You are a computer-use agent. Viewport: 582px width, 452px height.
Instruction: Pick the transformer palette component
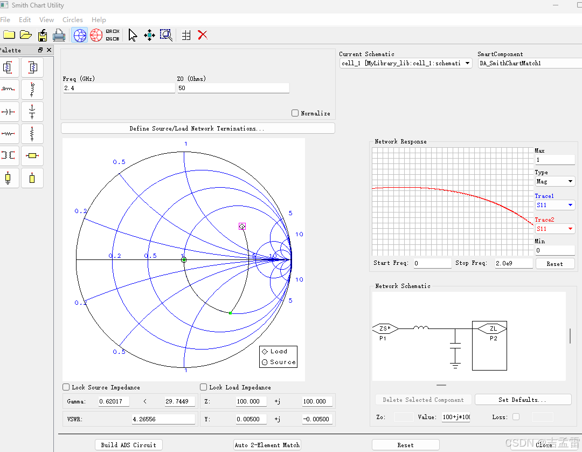point(8,155)
